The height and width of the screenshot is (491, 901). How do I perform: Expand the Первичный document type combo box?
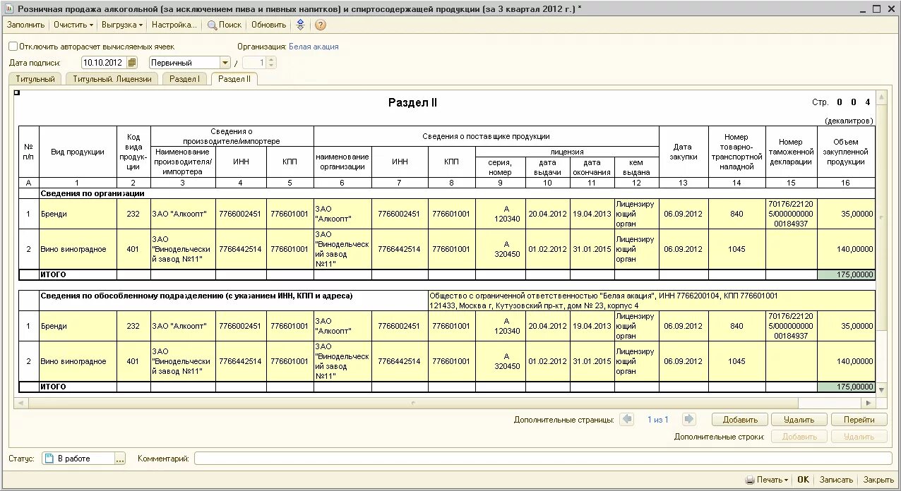point(225,63)
